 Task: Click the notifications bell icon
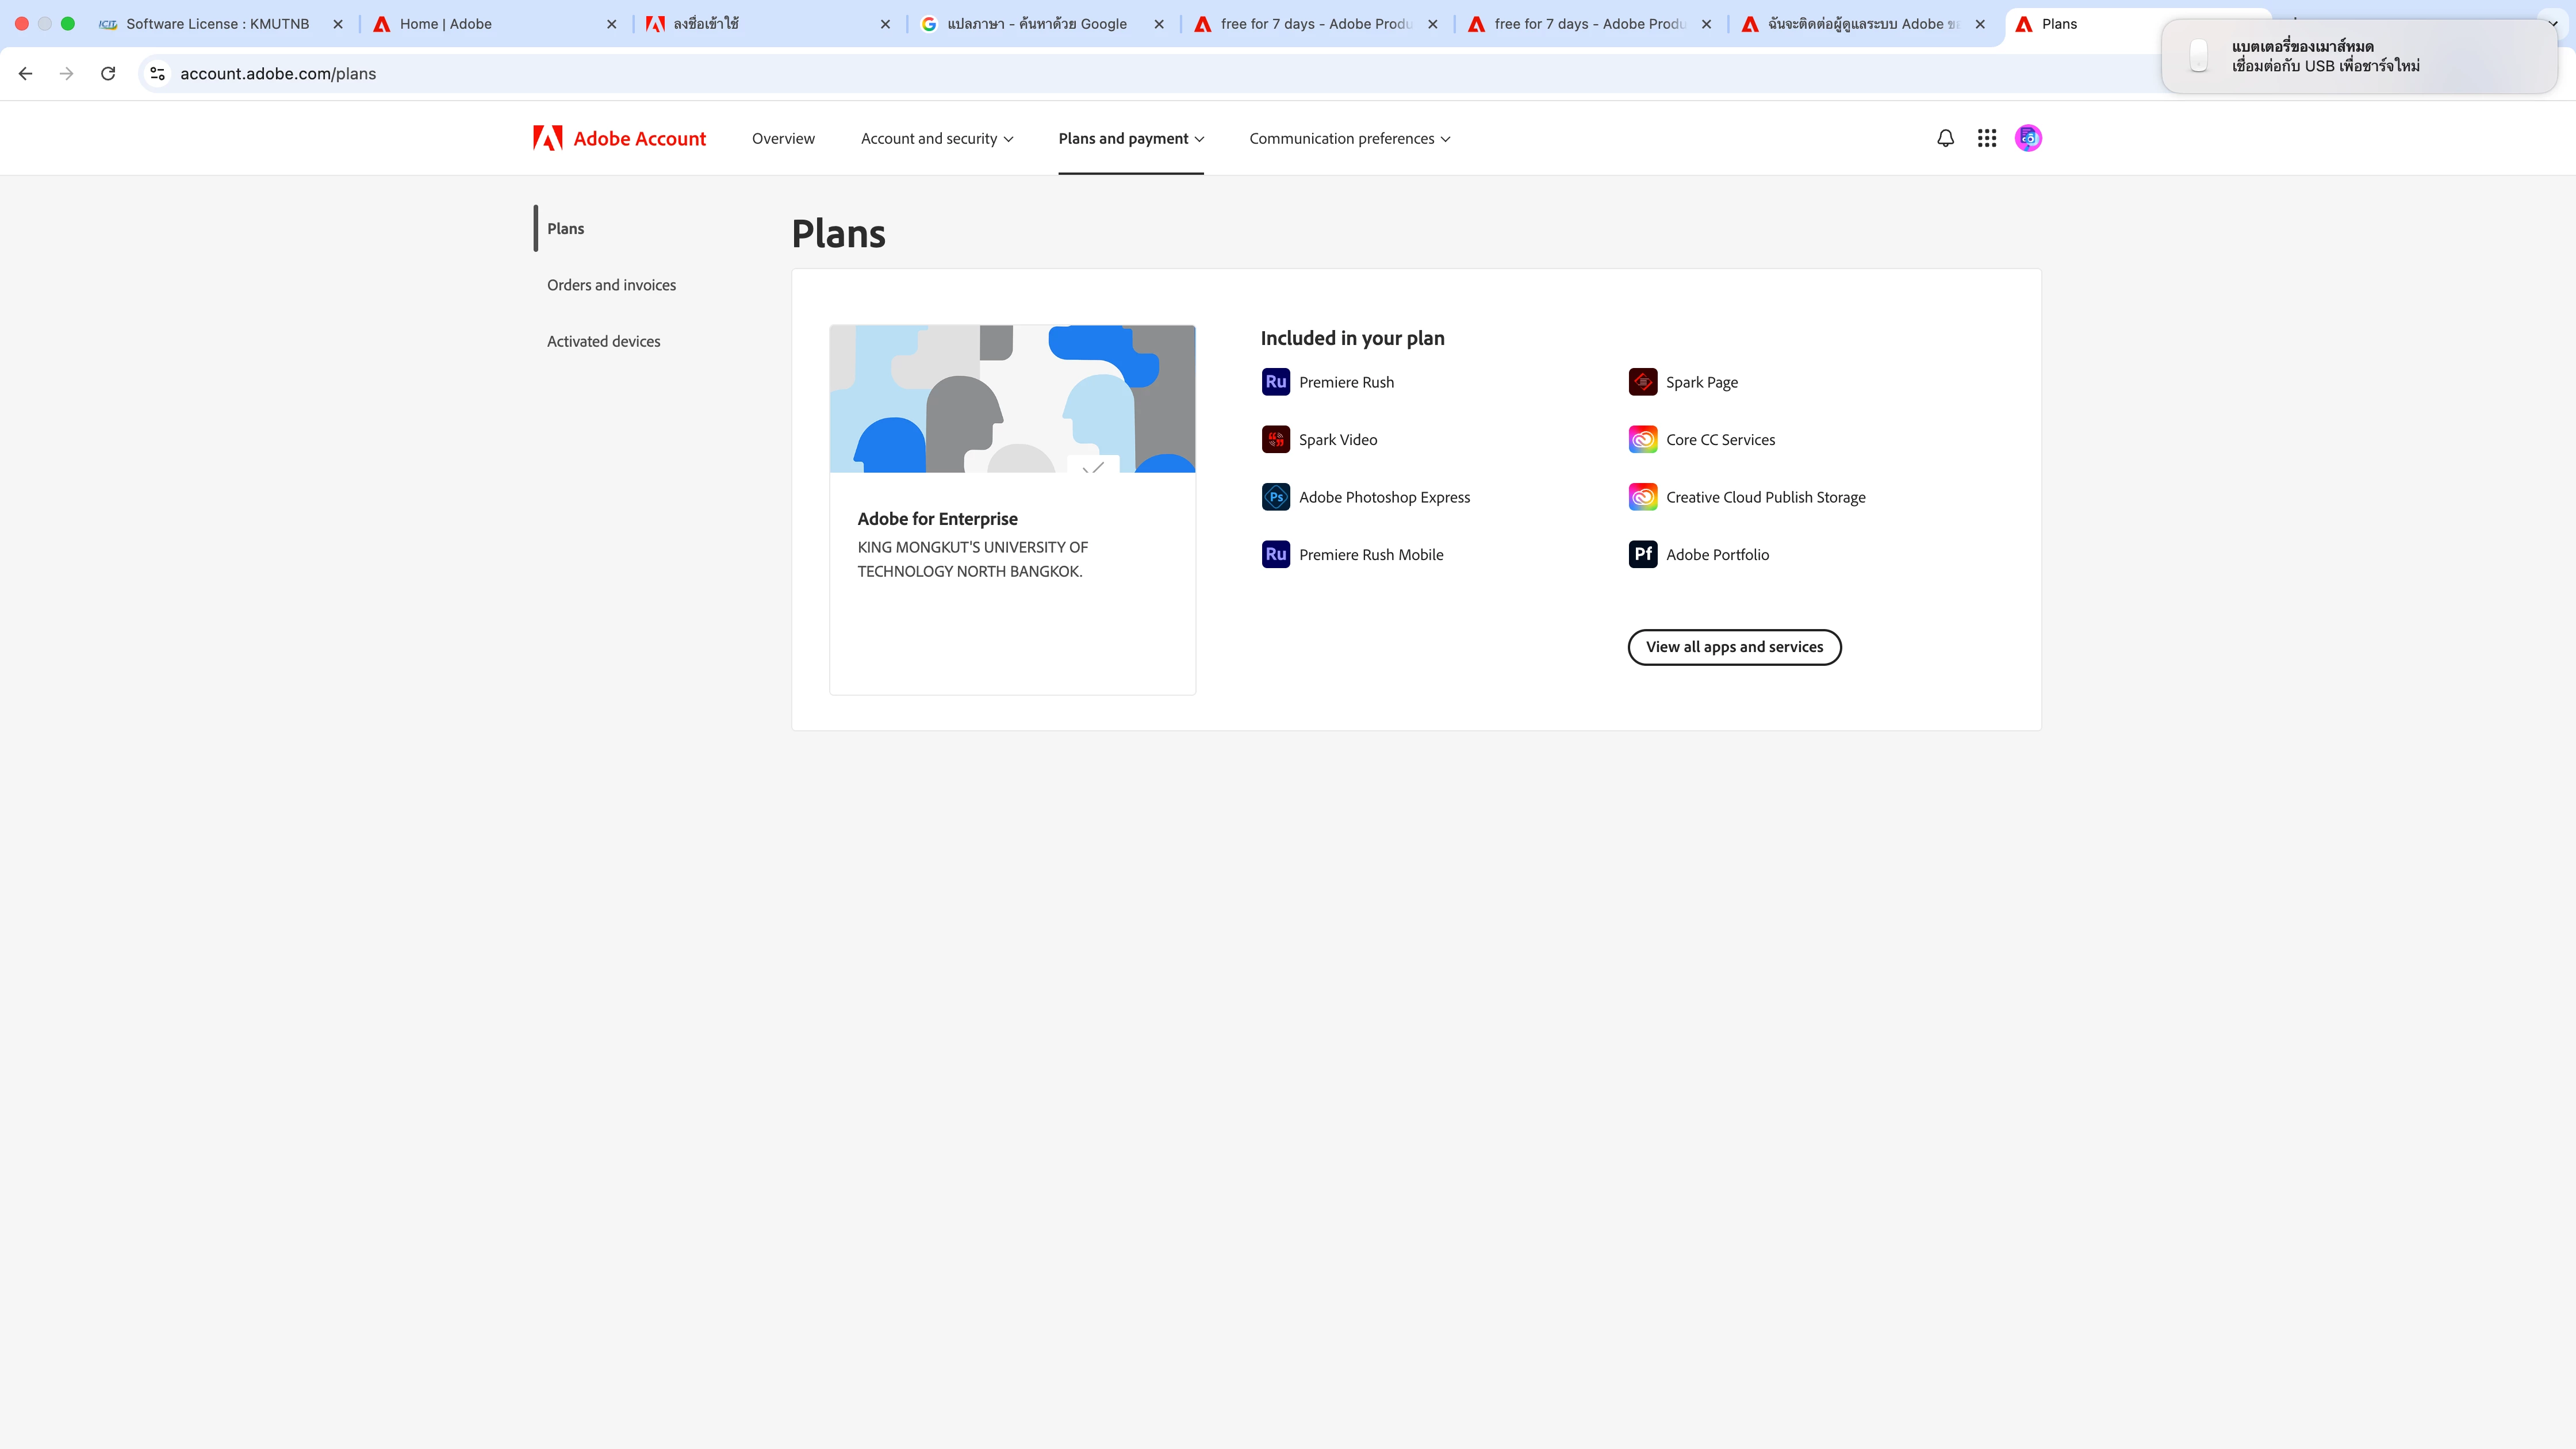click(1945, 139)
